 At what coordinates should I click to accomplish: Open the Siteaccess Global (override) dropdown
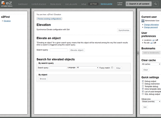151,102
